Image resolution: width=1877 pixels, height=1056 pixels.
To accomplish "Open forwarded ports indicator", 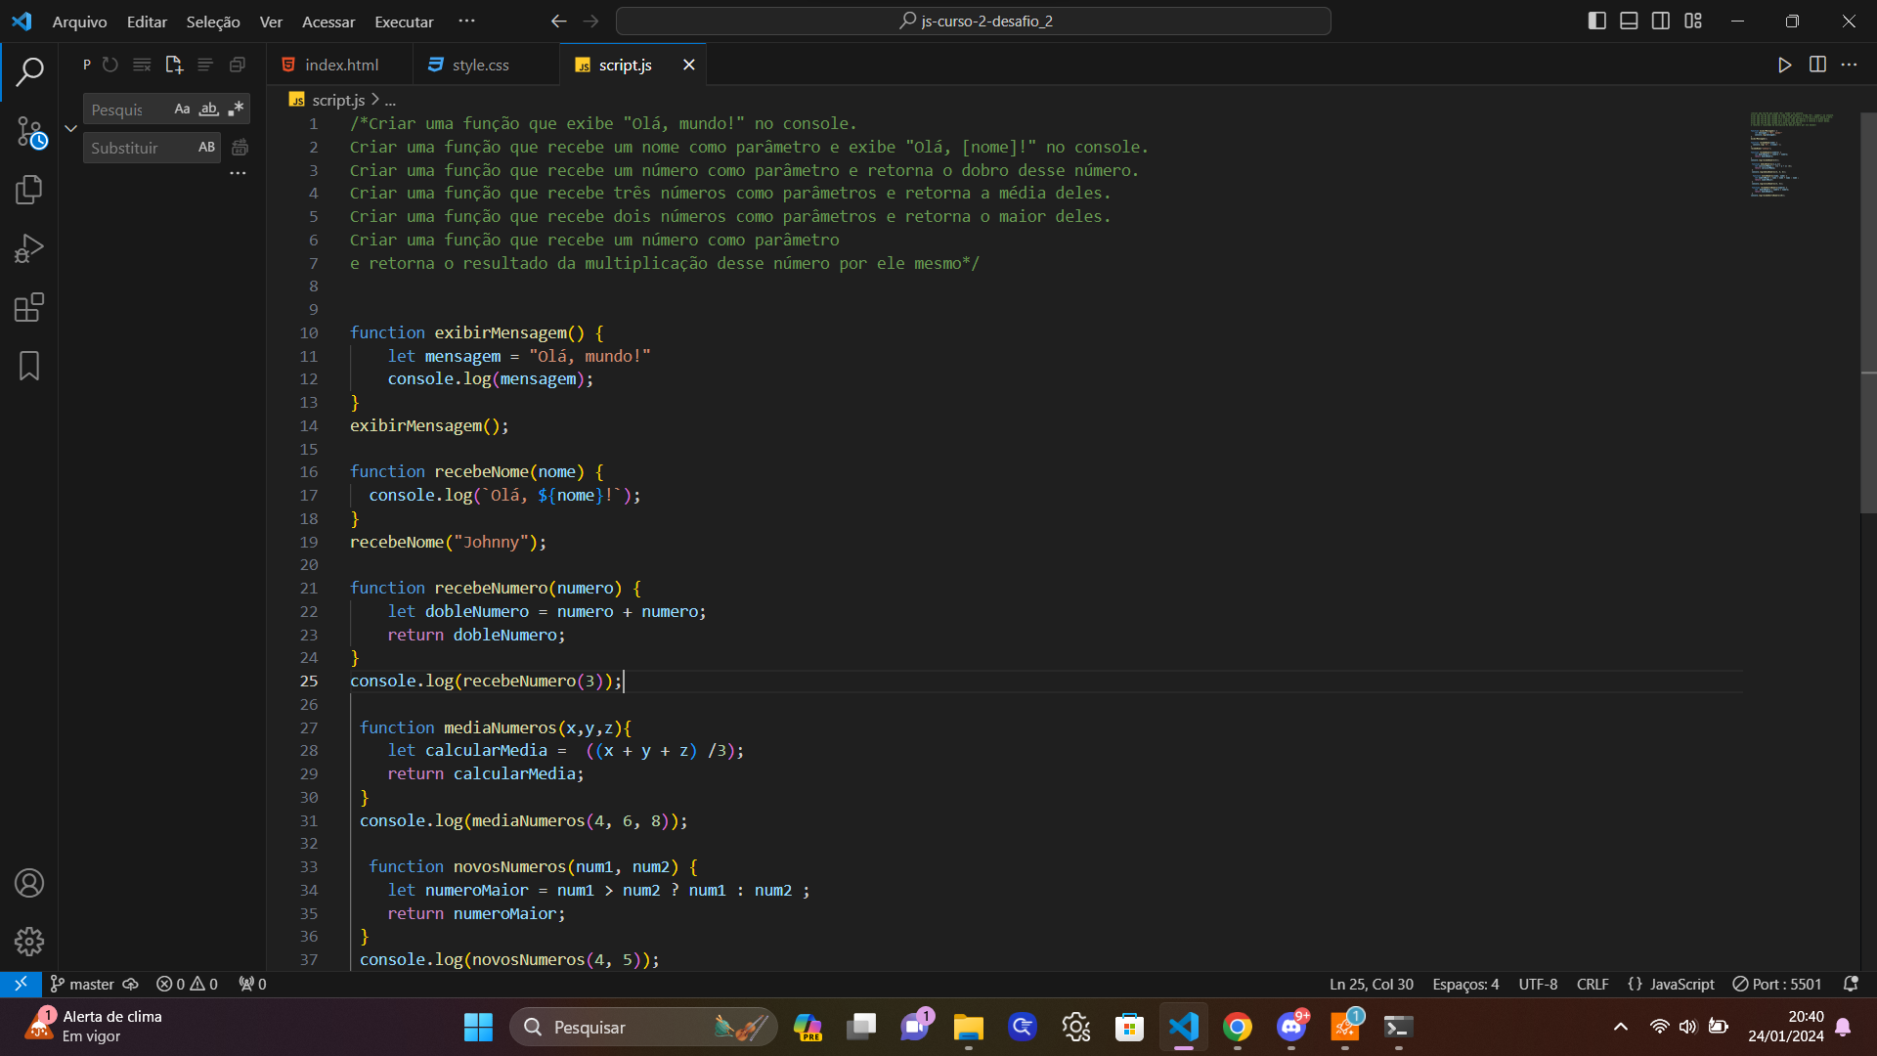I will click(252, 984).
